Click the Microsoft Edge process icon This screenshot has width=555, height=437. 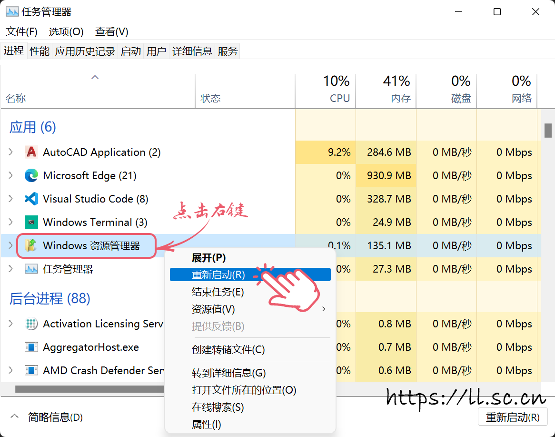[31, 175]
